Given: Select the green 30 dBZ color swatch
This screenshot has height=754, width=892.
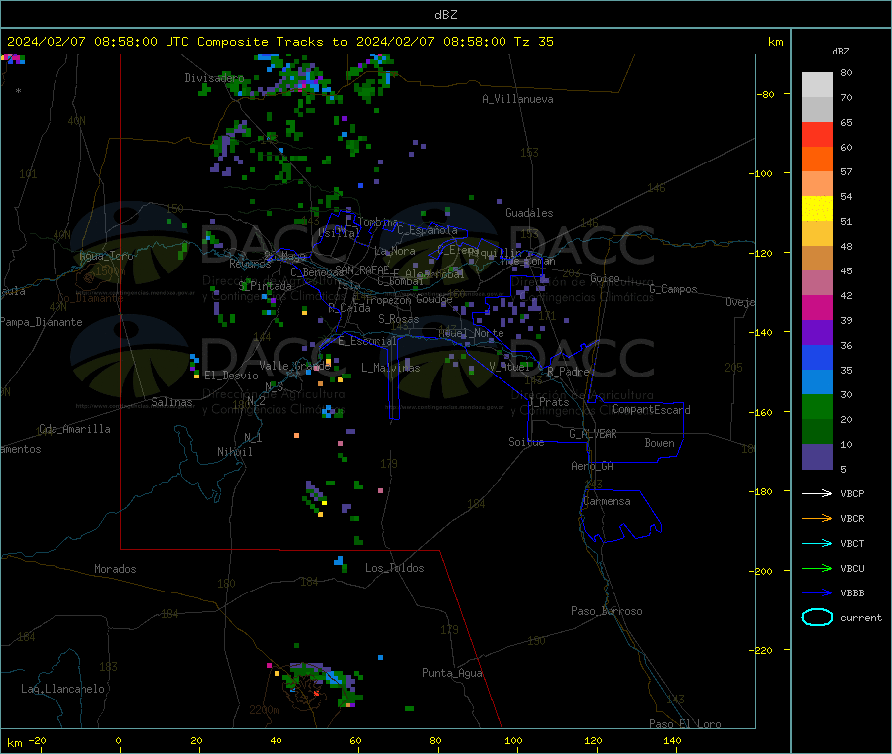Looking at the screenshot, I should [x=817, y=406].
